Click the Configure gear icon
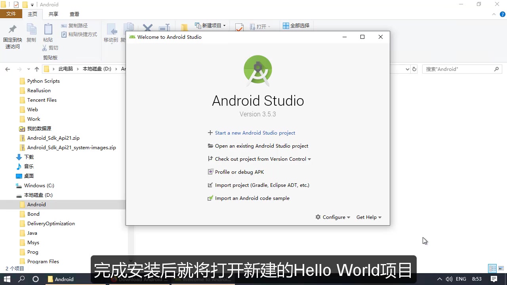This screenshot has width=507, height=285. (x=318, y=217)
